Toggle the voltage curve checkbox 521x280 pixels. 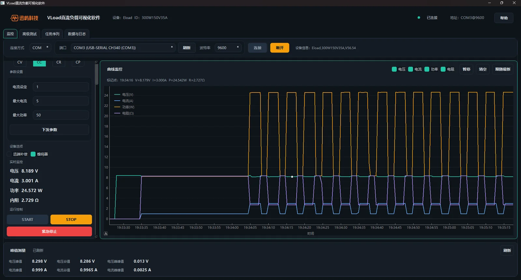tap(394, 69)
